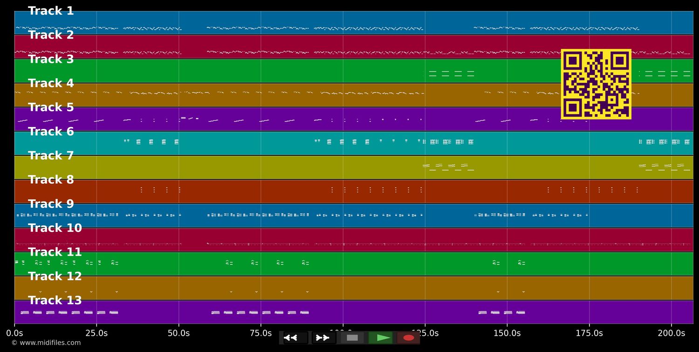Choose the Track 12 label
699x352 pixels.
click(55, 277)
